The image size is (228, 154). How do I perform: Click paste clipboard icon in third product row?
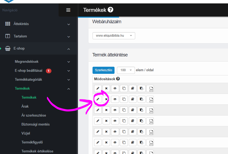coord(141,110)
